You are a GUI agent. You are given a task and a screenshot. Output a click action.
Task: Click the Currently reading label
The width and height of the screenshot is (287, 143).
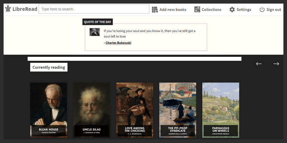(x=49, y=67)
